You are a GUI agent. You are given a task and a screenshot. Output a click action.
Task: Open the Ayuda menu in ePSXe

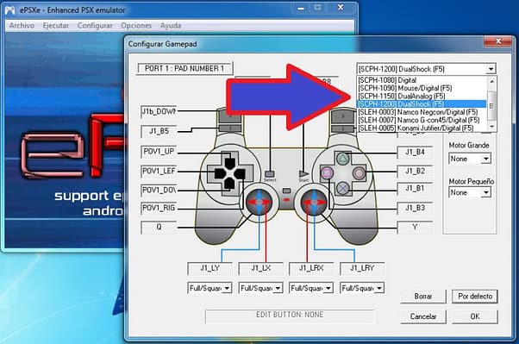[171, 26]
